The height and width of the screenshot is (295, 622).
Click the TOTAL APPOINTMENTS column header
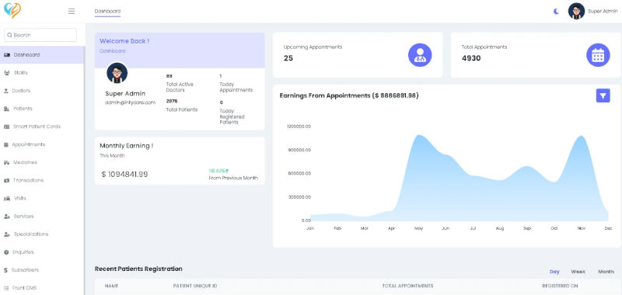tap(407, 286)
